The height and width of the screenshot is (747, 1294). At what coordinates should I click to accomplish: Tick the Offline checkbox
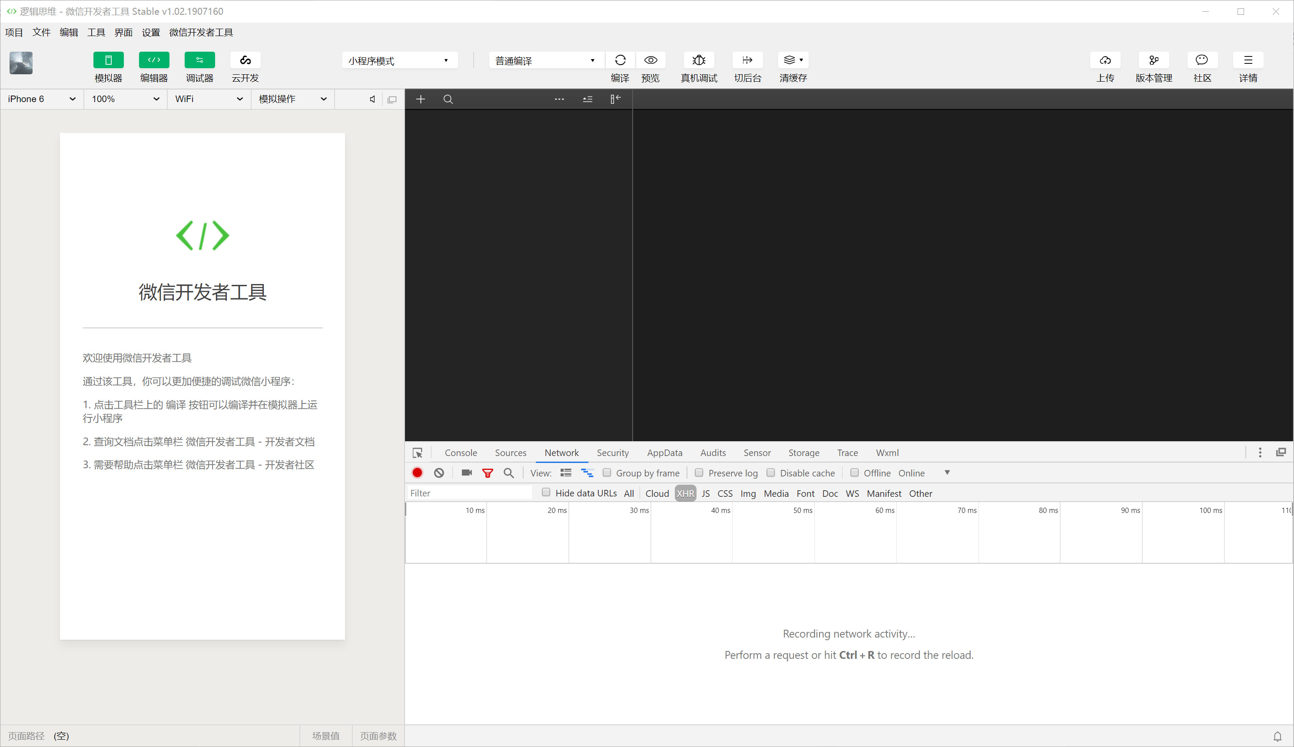(x=854, y=473)
